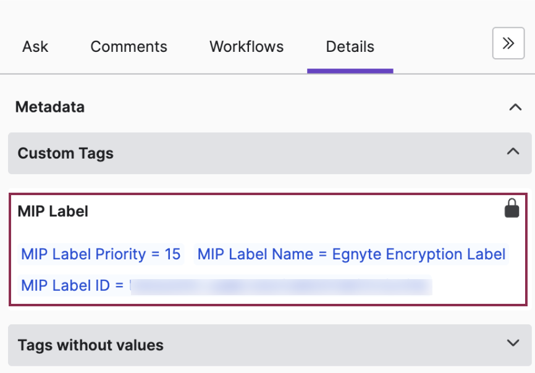535x373 pixels.
Task: Click the upward chevron beside Metadata
Action: tap(515, 107)
